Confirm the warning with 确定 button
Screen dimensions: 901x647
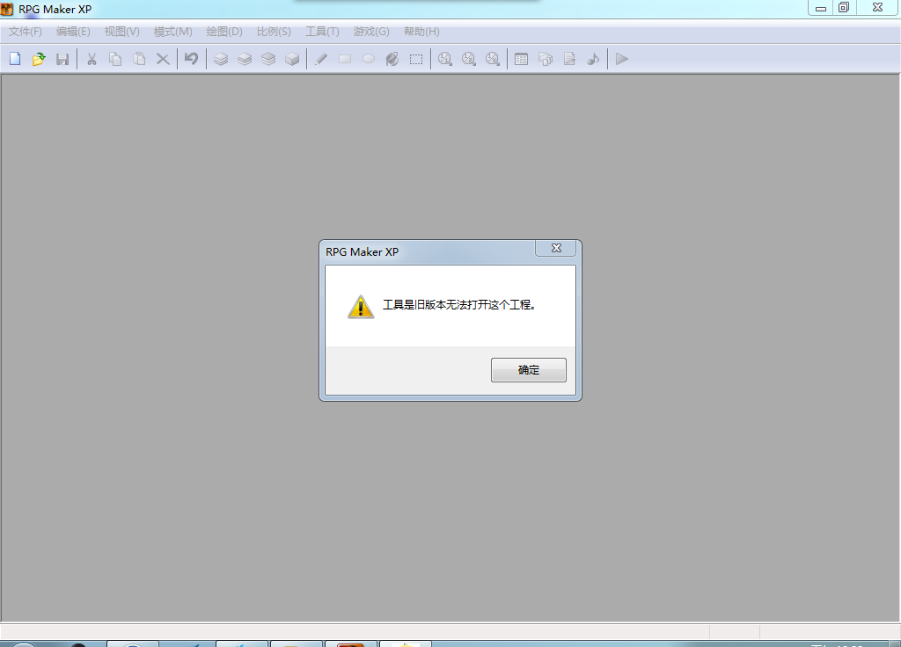pos(529,370)
